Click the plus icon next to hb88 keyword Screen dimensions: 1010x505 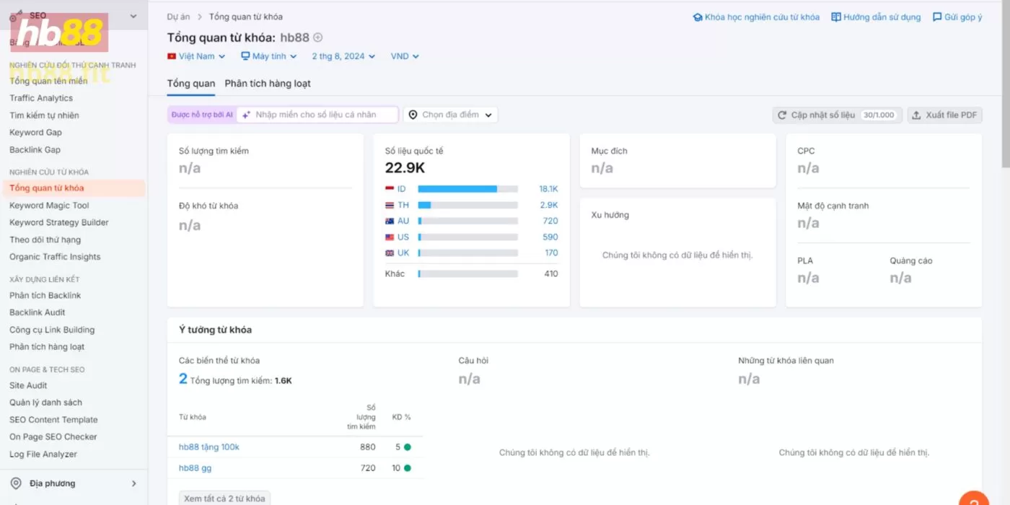click(x=317, y=38)
